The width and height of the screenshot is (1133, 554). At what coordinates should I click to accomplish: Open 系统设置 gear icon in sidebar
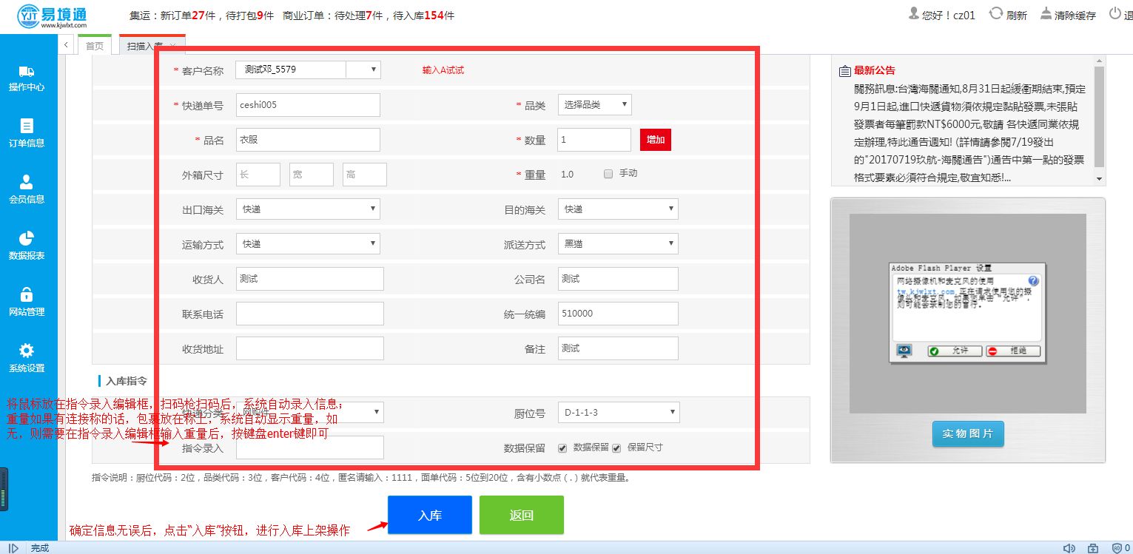tap(27, 351)
